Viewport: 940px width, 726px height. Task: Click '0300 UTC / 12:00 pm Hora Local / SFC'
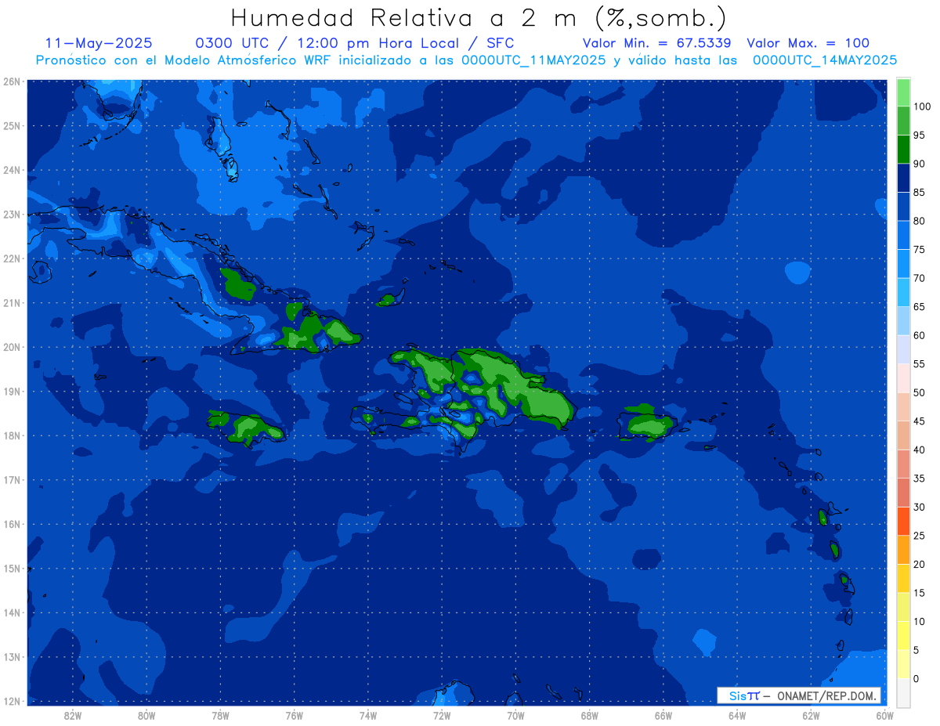354,43
